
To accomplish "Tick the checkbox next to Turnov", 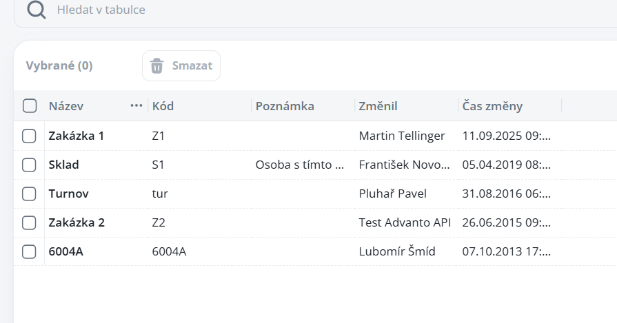I will (29, 194).
